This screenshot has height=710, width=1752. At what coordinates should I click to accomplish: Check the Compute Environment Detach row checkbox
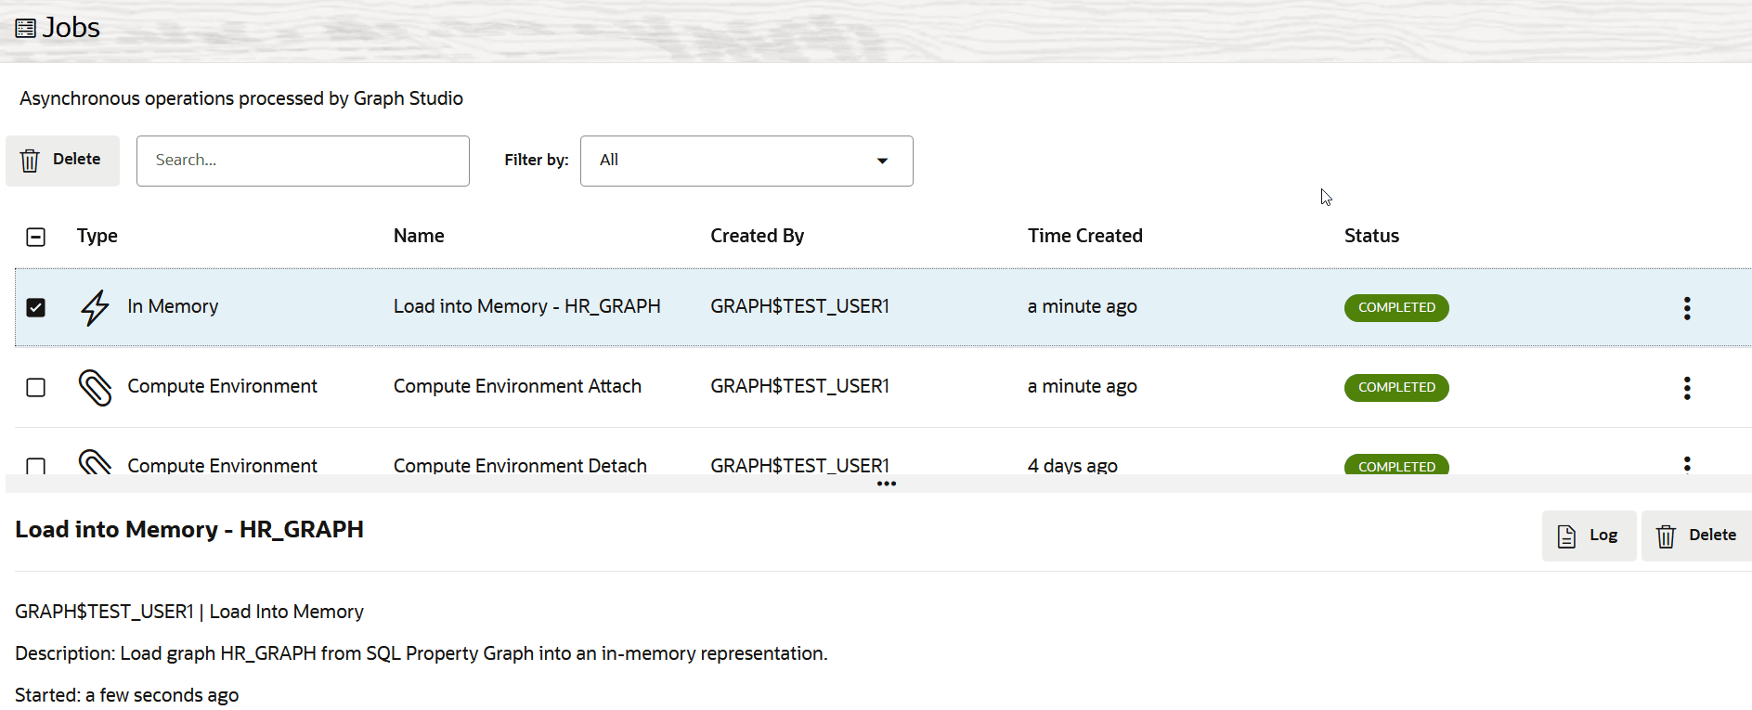[x=36, y=466]
